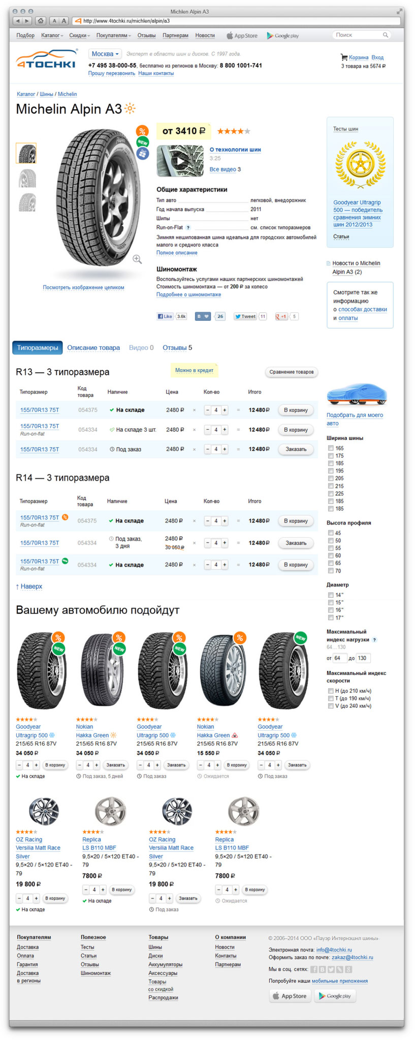Enable the profile height 55 checkbox

point(331,548)
